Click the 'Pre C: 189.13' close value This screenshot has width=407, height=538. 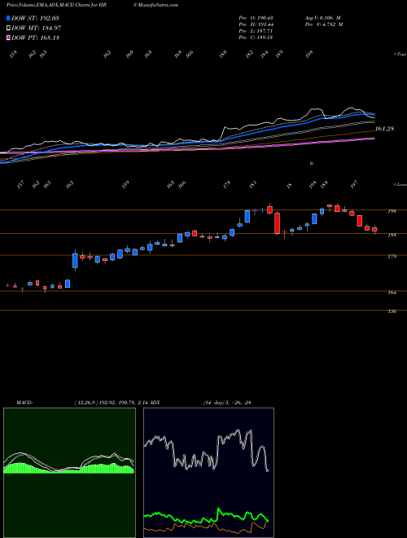[x=256, y=37]
